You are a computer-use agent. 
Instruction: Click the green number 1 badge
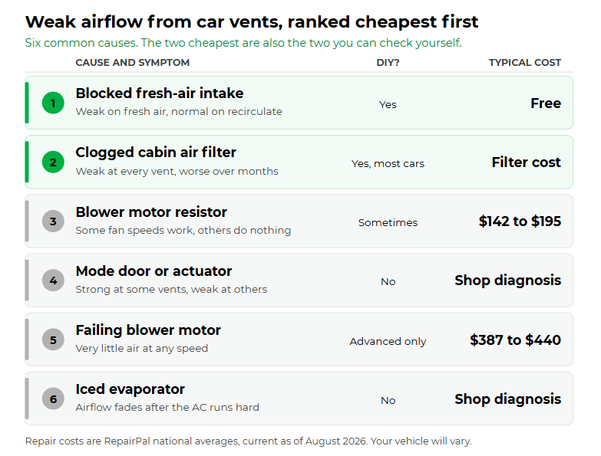point(53,103)
